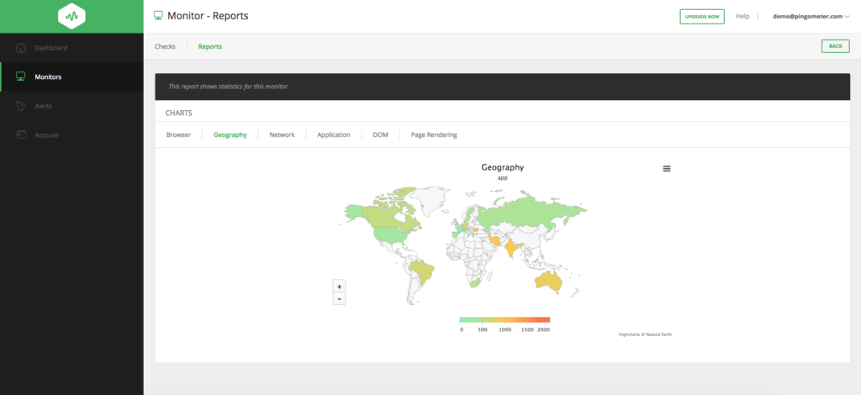
Task: Click the Alerts icon in sidebar
Action: point(21,106)
